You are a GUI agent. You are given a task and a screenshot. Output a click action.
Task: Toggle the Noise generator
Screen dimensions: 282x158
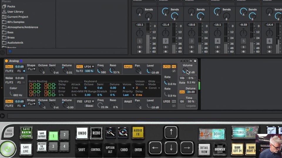click(x=9, y=78)
